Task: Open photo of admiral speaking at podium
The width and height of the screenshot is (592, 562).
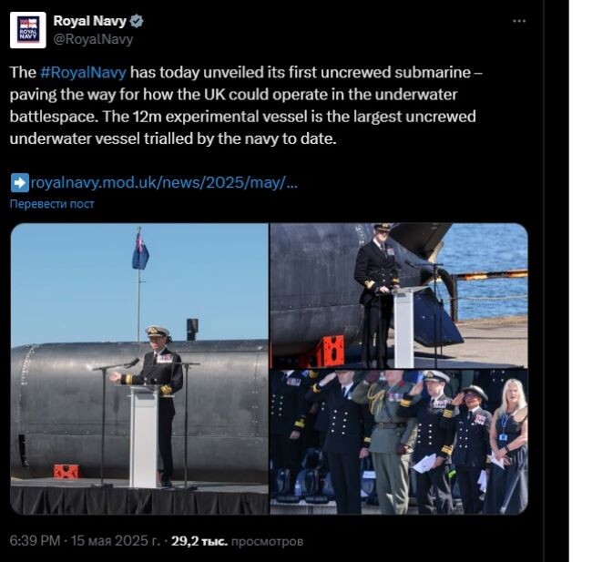Action: [x=139, y=369]
